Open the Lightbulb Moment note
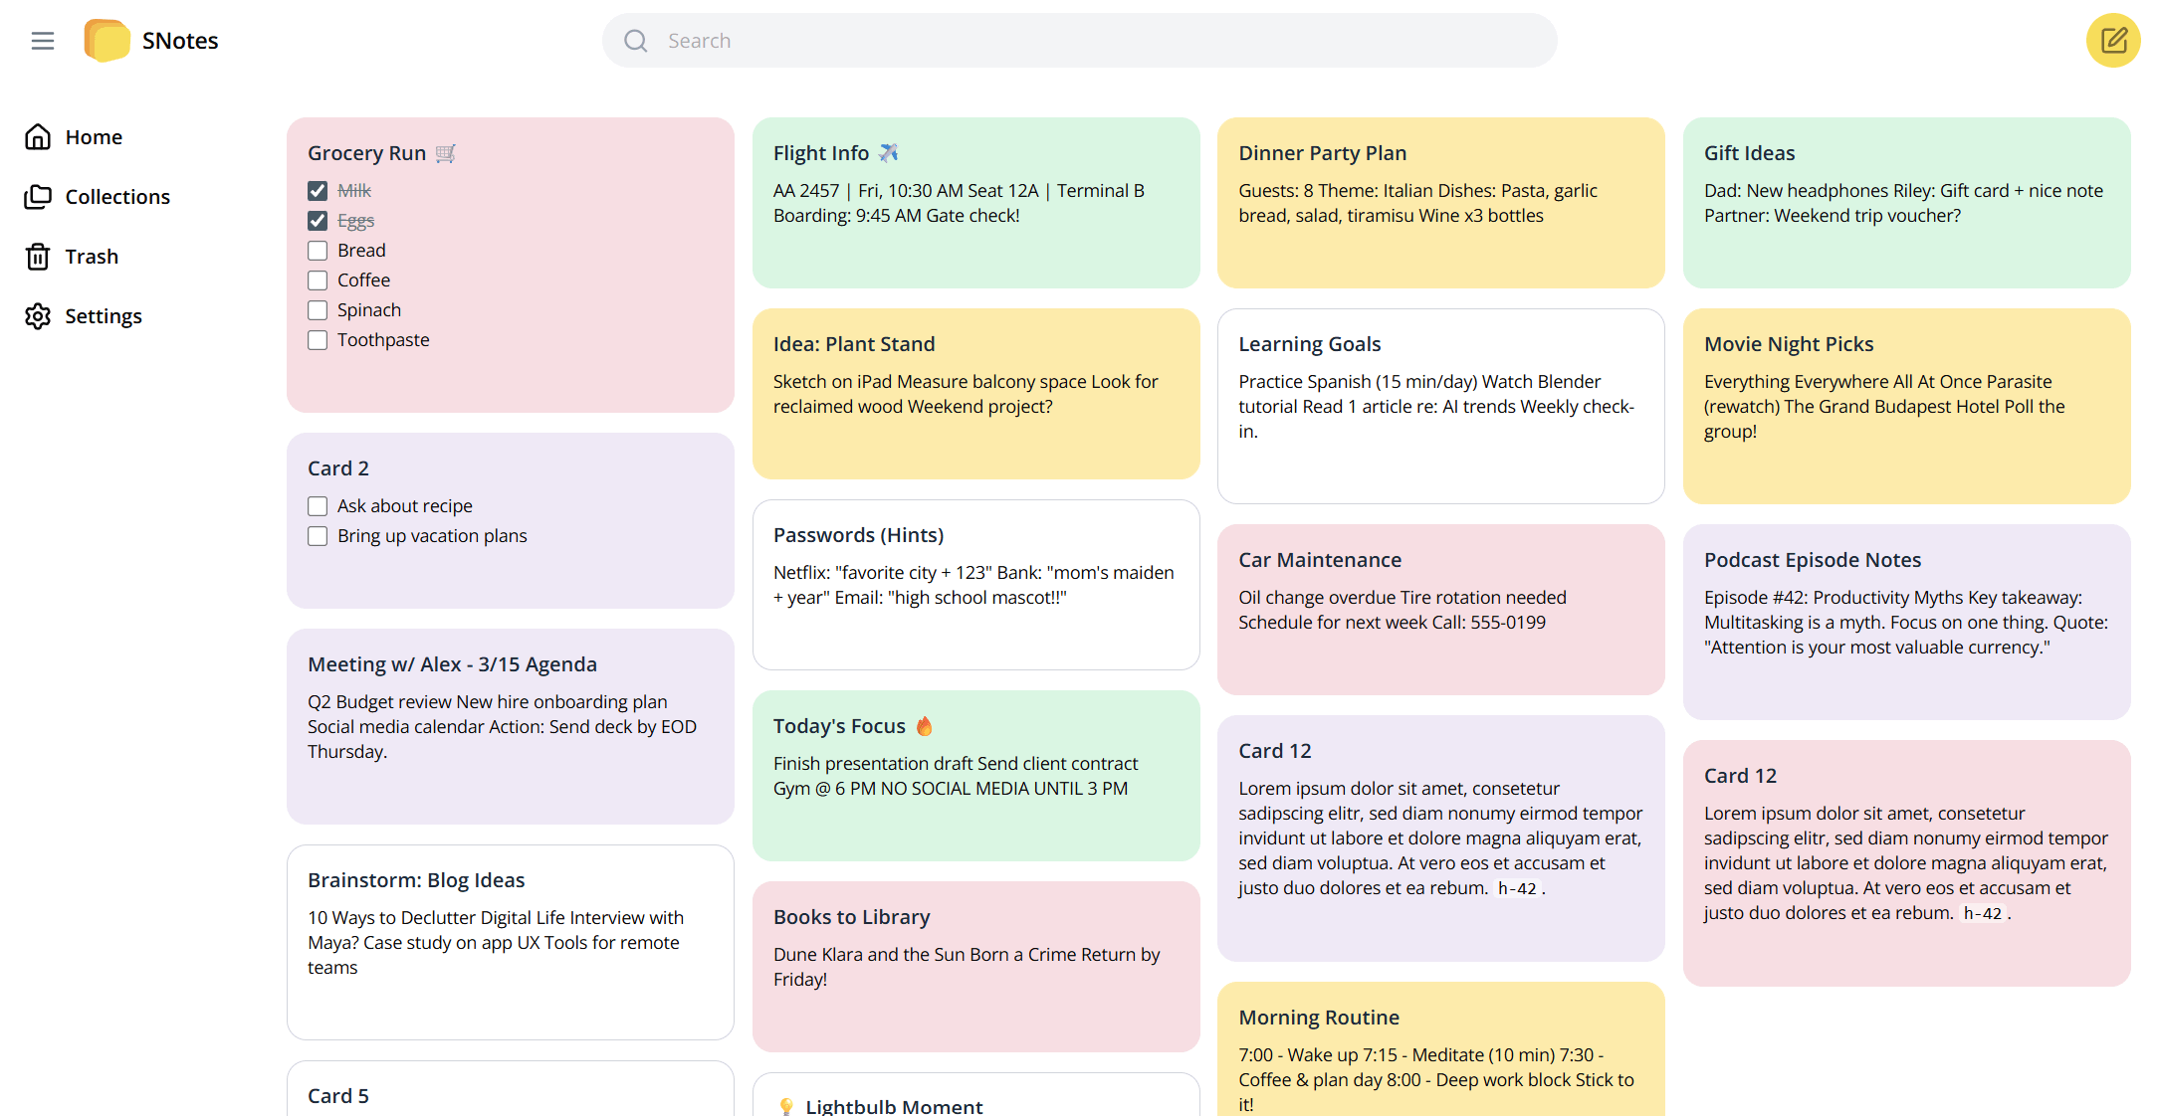2158x1116 pixels. point(975,1095)
